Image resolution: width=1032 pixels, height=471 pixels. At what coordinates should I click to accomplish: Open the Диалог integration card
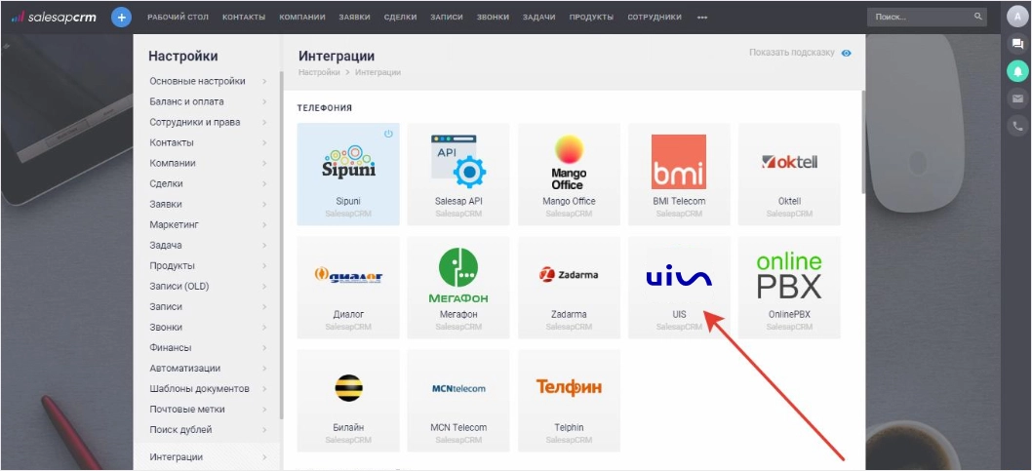tap(348, 288)
